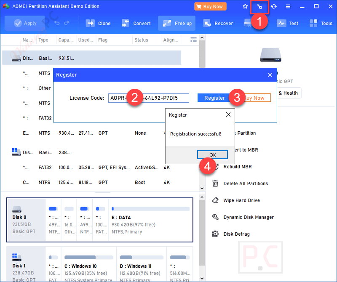Open the hamburger menu in the title bar
The image size is (337, 282).
[x=288, y=6]
